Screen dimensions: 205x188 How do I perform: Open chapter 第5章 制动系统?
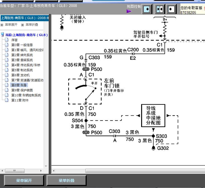(22, 70)
